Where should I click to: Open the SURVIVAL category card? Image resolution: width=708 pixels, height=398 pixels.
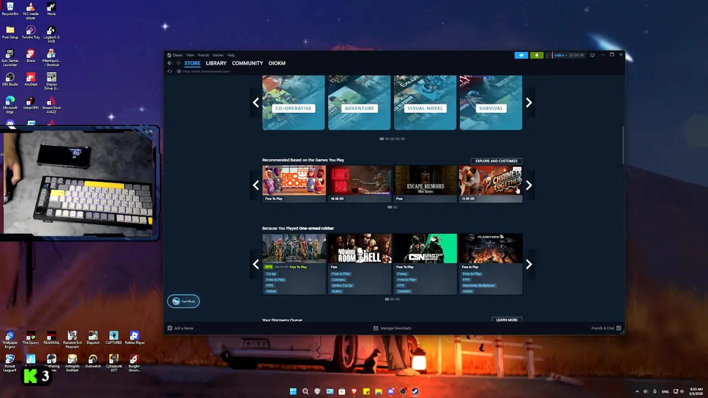[491, 103]
